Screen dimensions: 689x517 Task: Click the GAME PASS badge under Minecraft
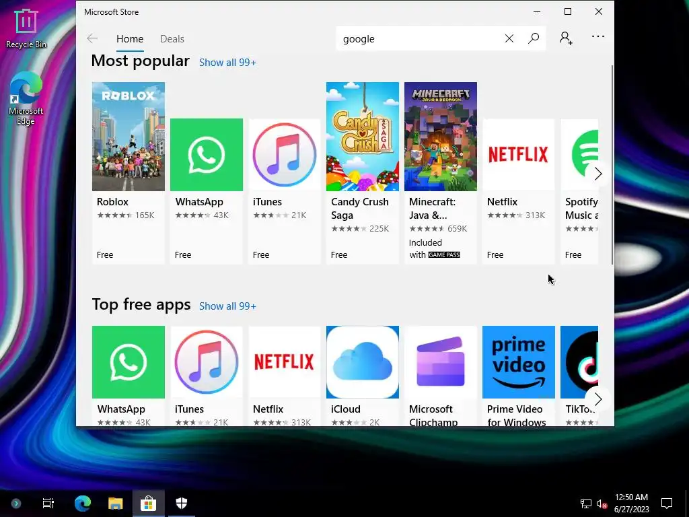(444, 254)
